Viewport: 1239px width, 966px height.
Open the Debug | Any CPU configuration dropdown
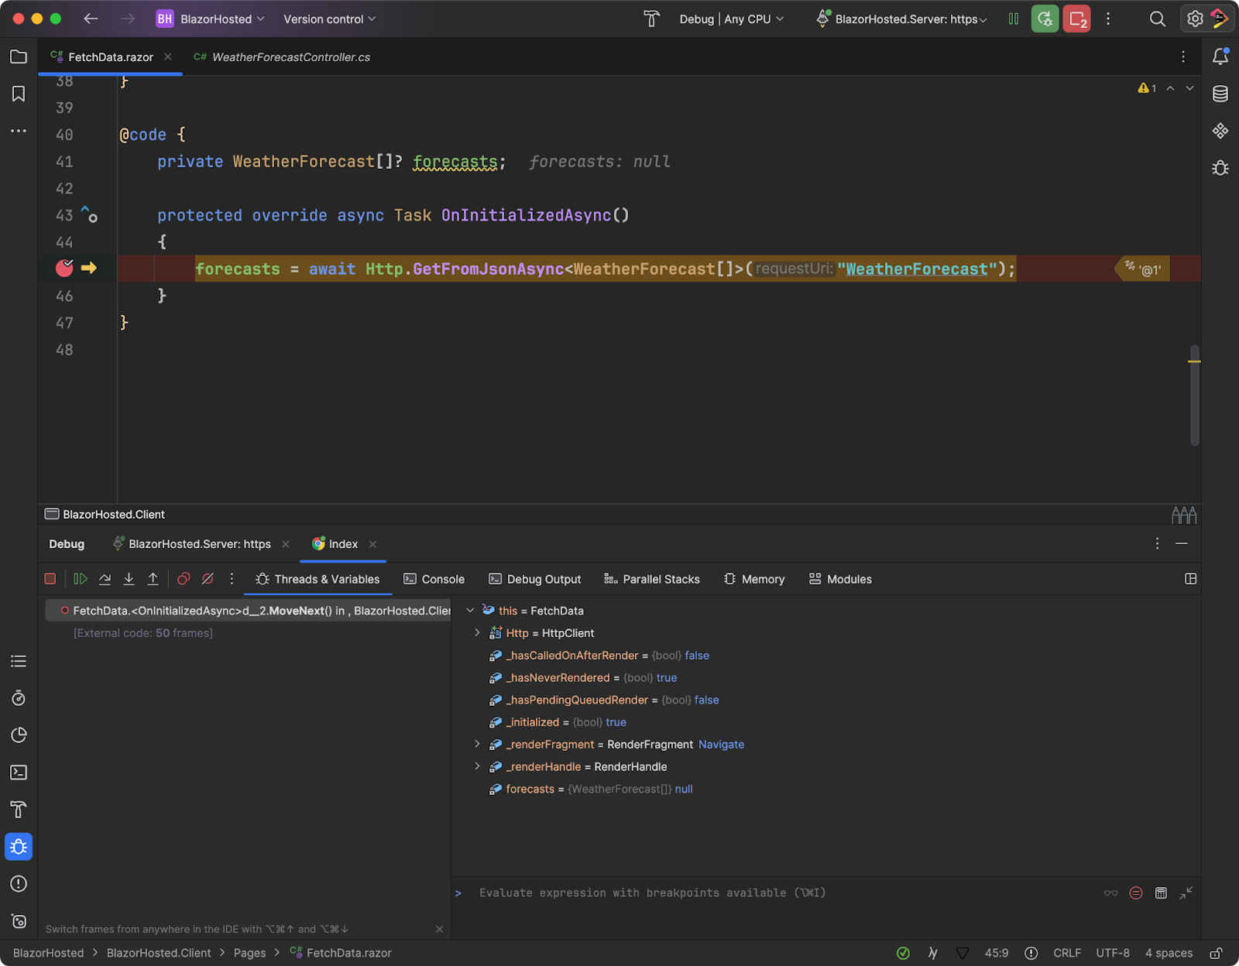pyautogui.click(x=732, y=19)
